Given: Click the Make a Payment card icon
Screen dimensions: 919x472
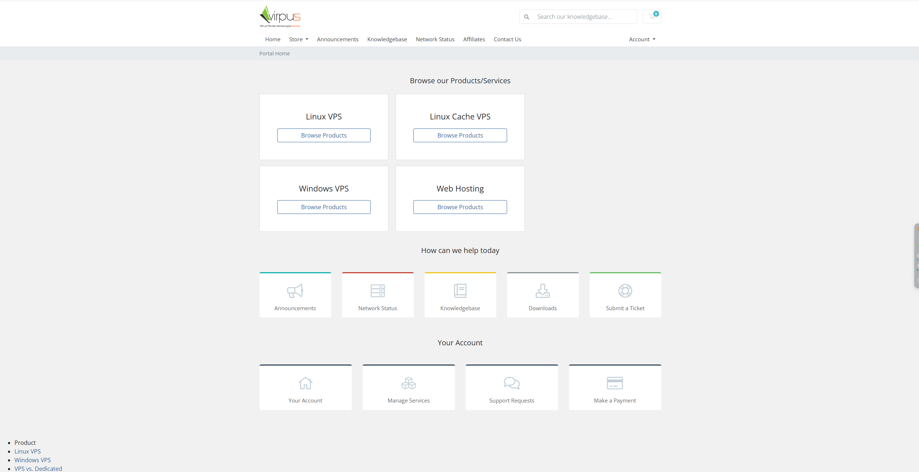Looking at the screenshot, I should [x=615, y=383].
